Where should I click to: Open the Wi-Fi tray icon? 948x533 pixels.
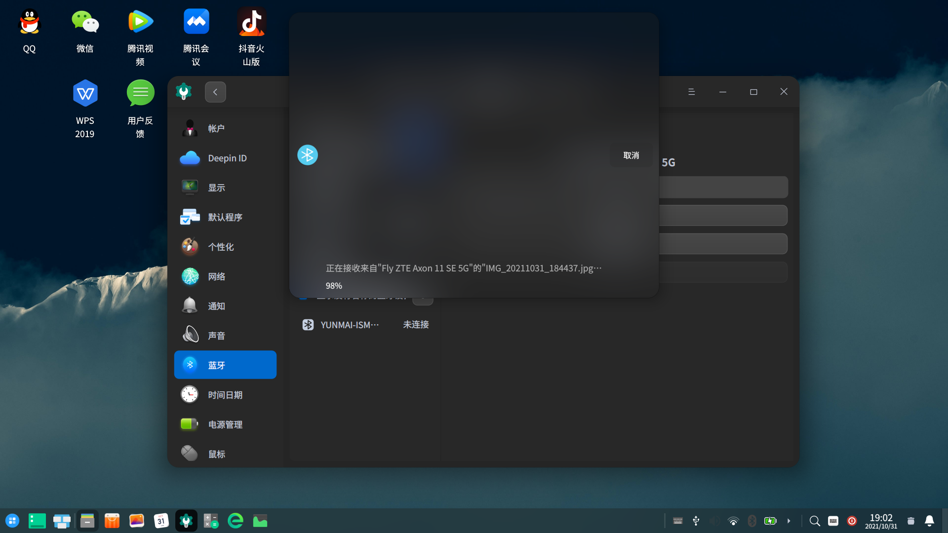coord(733,521)
